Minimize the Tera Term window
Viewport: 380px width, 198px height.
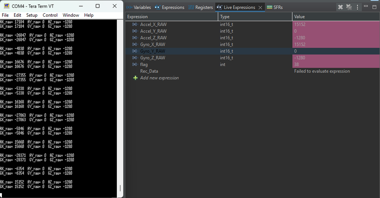click(81, 6)
